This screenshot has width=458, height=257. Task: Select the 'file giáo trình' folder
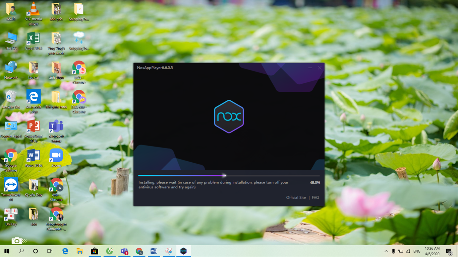(56, 100)
